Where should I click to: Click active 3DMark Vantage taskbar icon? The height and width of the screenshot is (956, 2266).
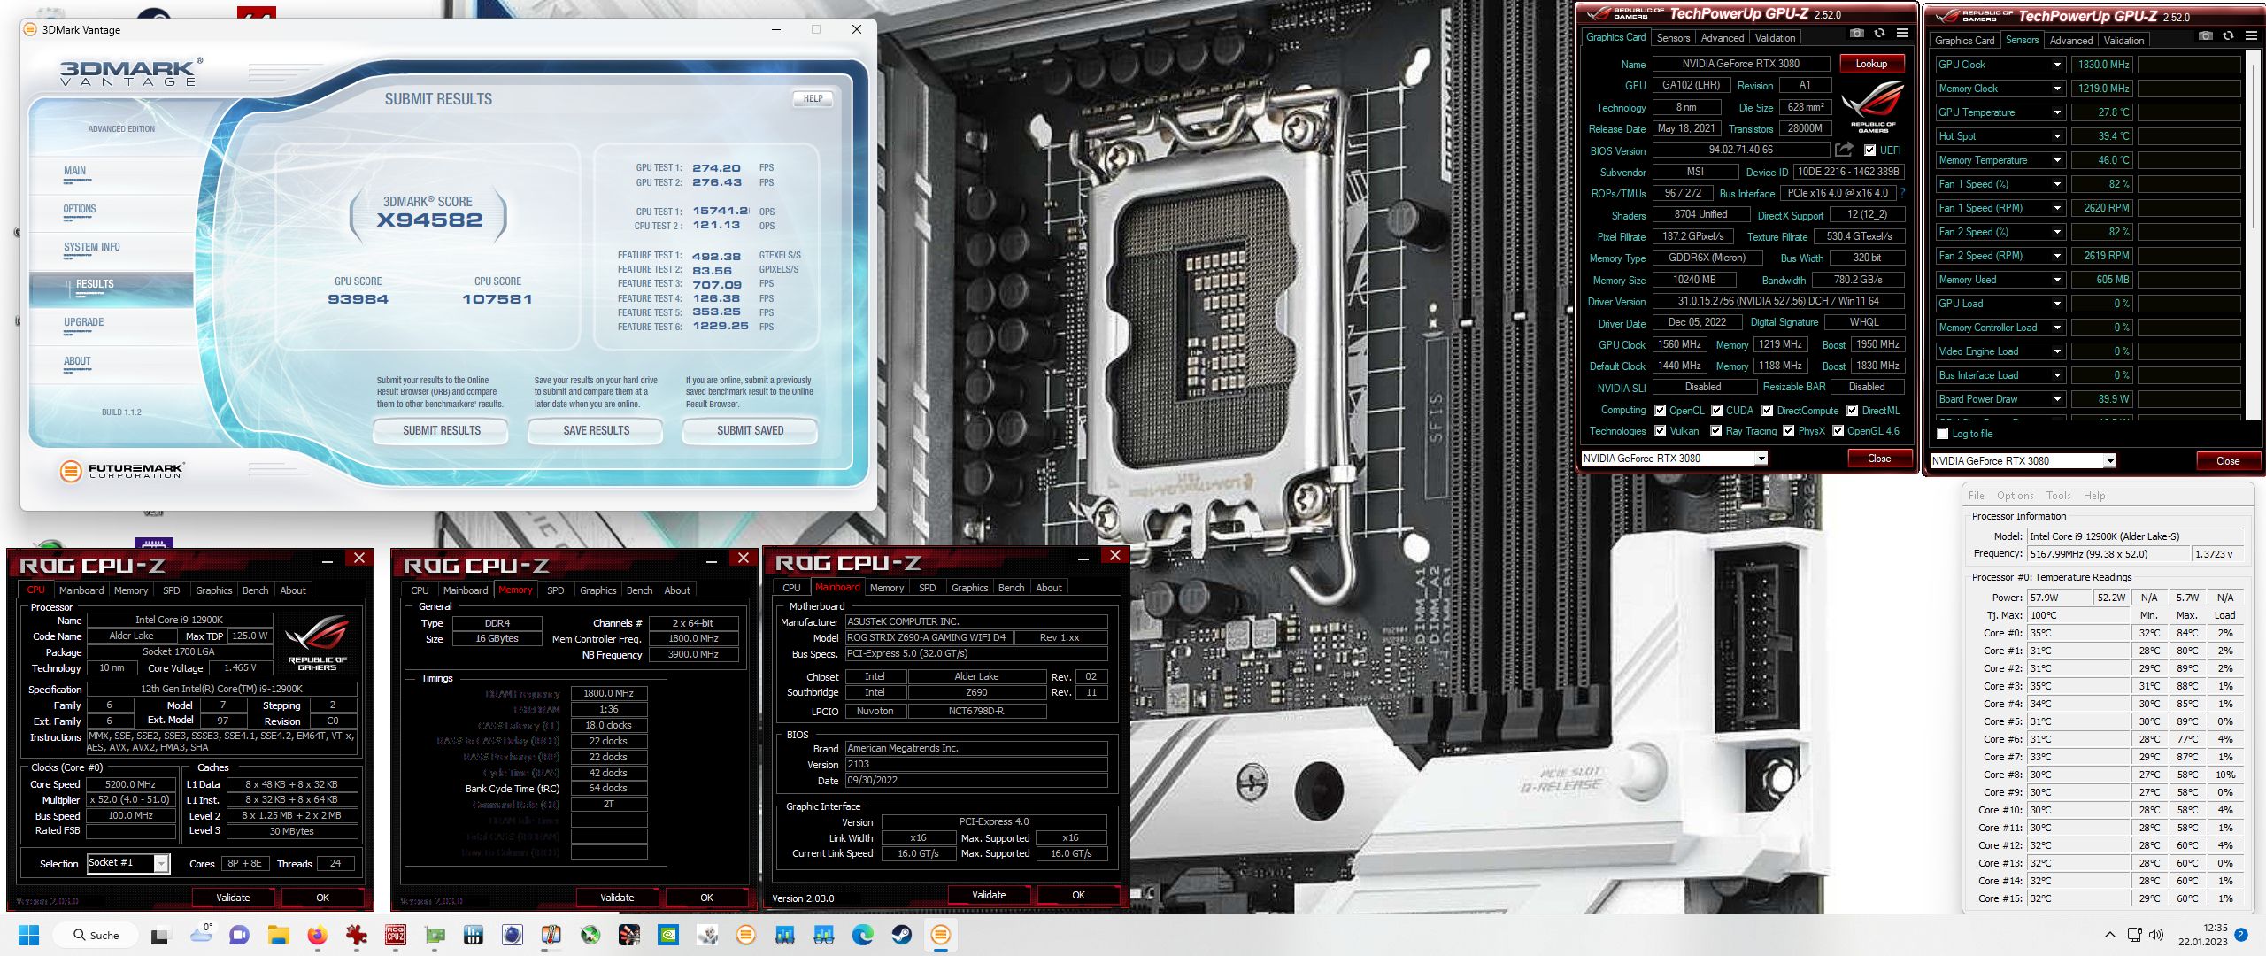[941, 935]
